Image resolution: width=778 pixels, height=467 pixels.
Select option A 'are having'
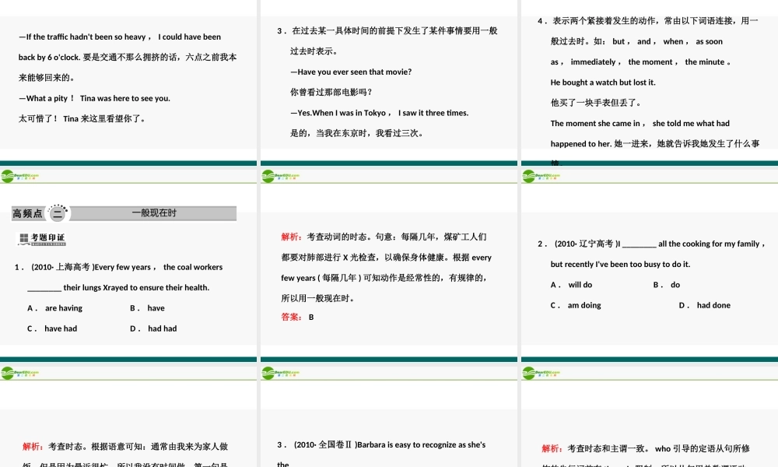pyautogui.click(x=55, y=307)
